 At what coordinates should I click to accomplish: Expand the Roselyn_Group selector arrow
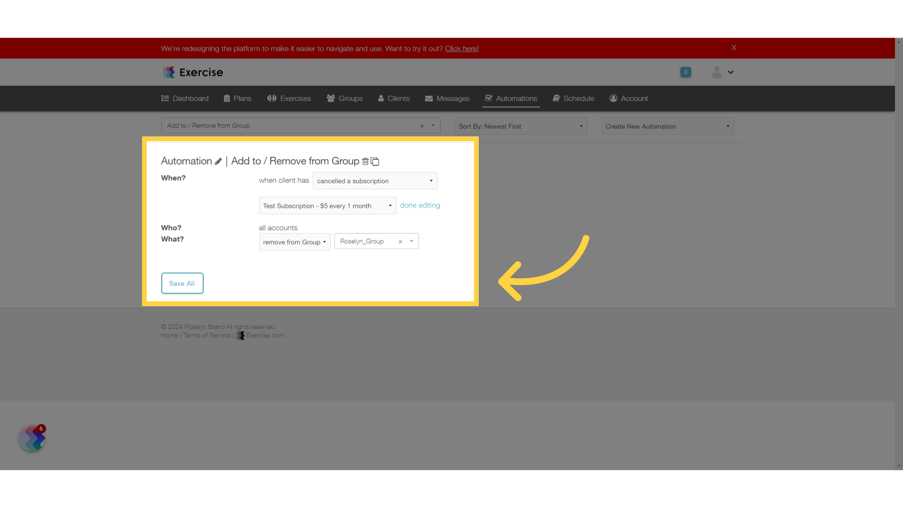click(412, 241)
